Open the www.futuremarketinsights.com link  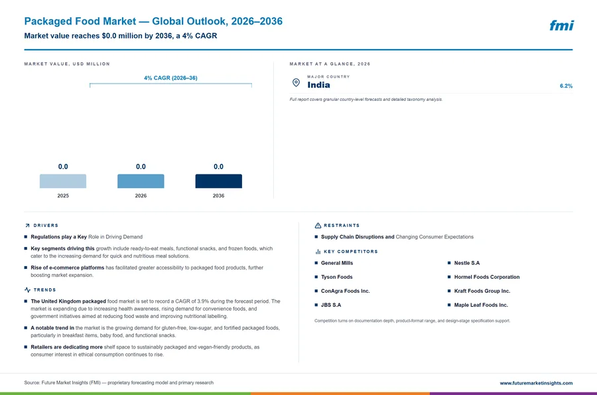click(536, 383)
